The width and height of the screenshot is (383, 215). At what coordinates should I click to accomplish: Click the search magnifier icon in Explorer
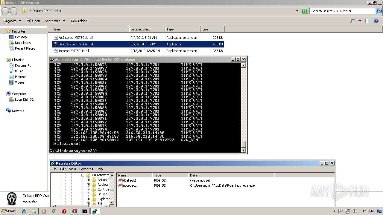[x=379, y=11]
